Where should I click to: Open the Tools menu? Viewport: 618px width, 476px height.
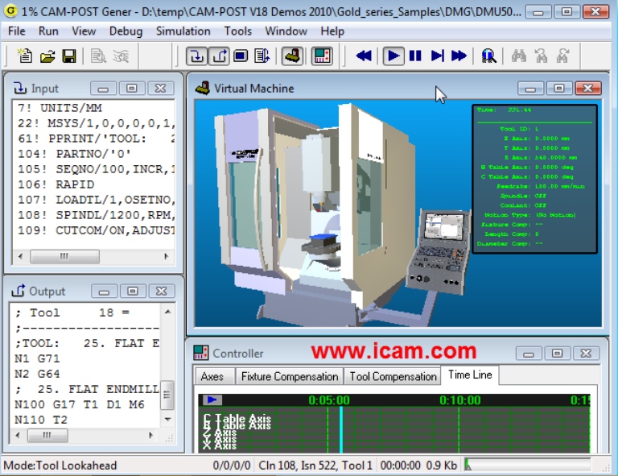pyautogui.click(x=237, y=31)
